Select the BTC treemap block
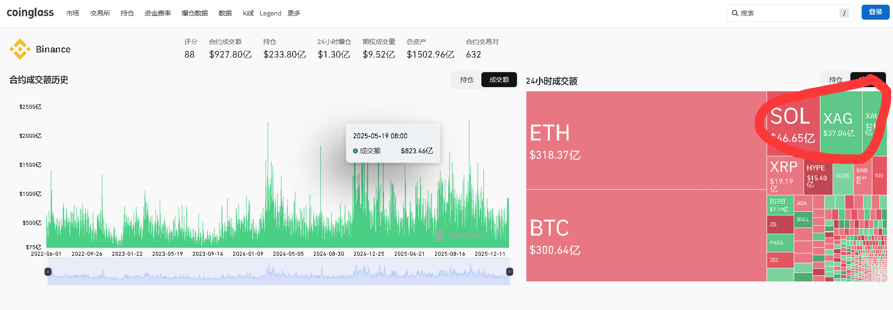Image resolution: width=893 pixels, height=310 pixels. click(x=646, y=235)
